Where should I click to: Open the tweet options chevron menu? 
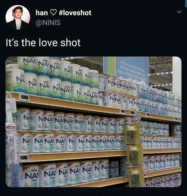click(x=179, y=12)
